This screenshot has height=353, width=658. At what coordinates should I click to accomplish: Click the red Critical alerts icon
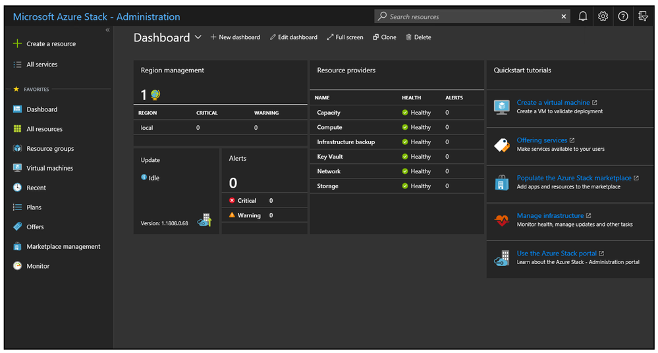click(x=232, y=200)
